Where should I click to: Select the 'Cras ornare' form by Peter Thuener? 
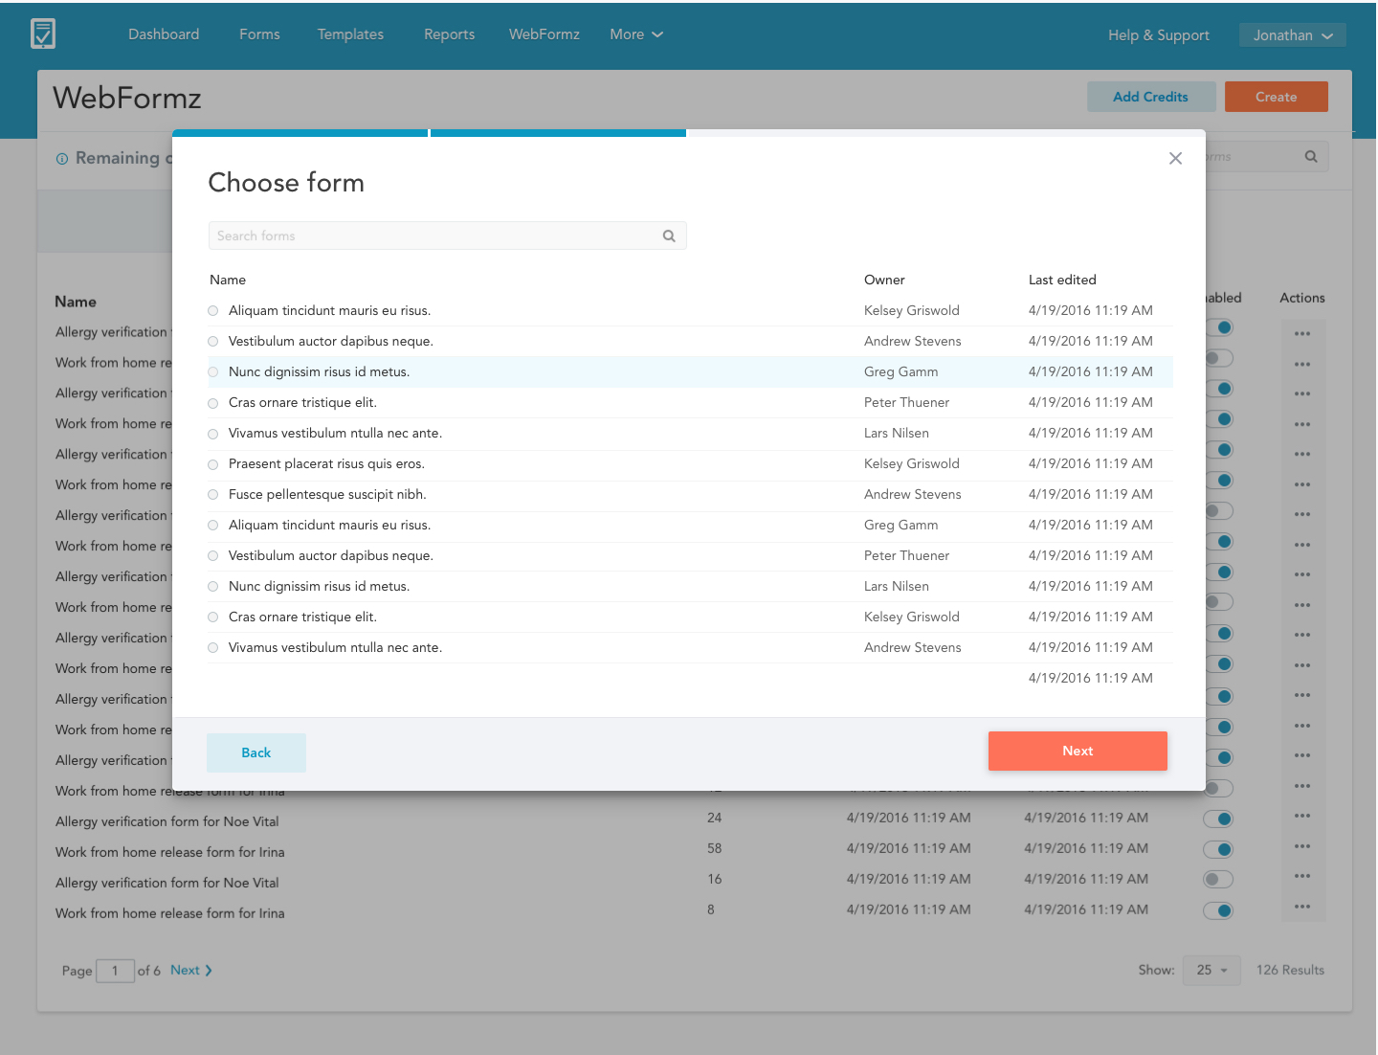(213, 403)
